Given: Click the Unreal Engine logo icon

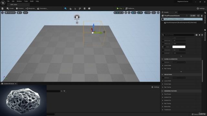Looking at the screenshot, I should (x=3, y=3).
